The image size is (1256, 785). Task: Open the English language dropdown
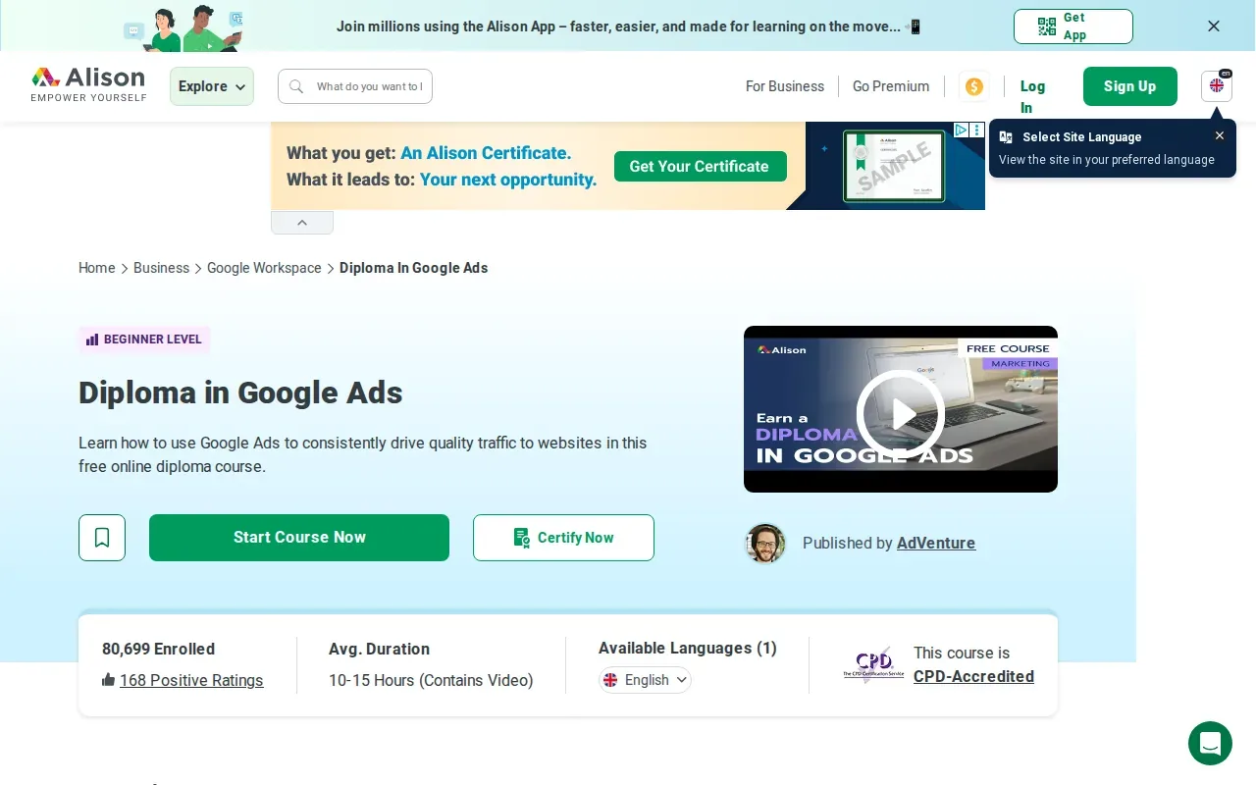pos(645,680)
